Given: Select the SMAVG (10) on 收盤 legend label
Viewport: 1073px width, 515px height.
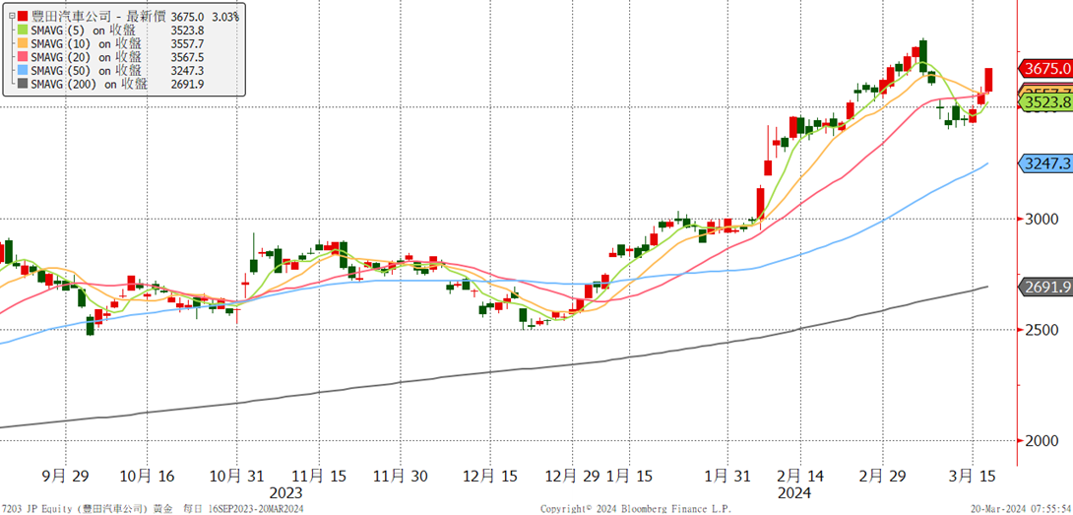Looking at the screenshot, I should [87, 44].
